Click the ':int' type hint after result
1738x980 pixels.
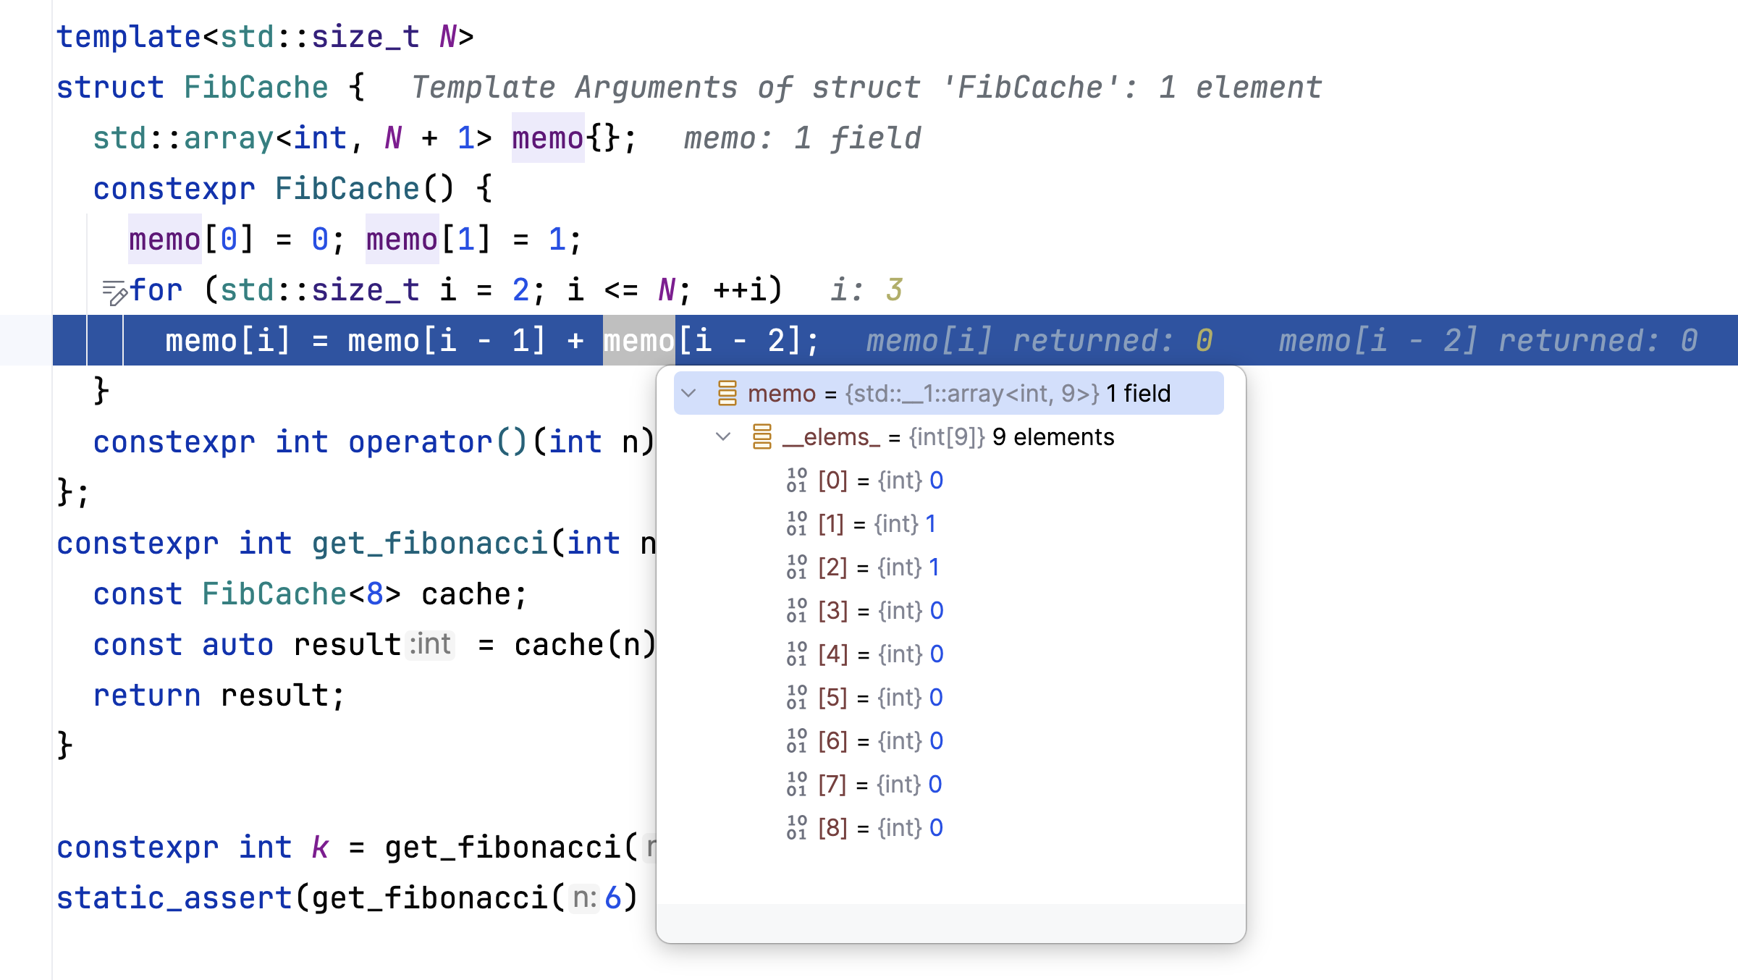pos(431,644)
